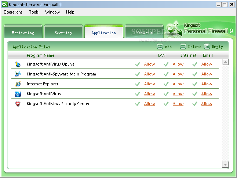Image resolution: width=237 pixels, height=178 pixels.
Task: Click the Internet column header
Action: pyautogui.click(x=189, y=55)
